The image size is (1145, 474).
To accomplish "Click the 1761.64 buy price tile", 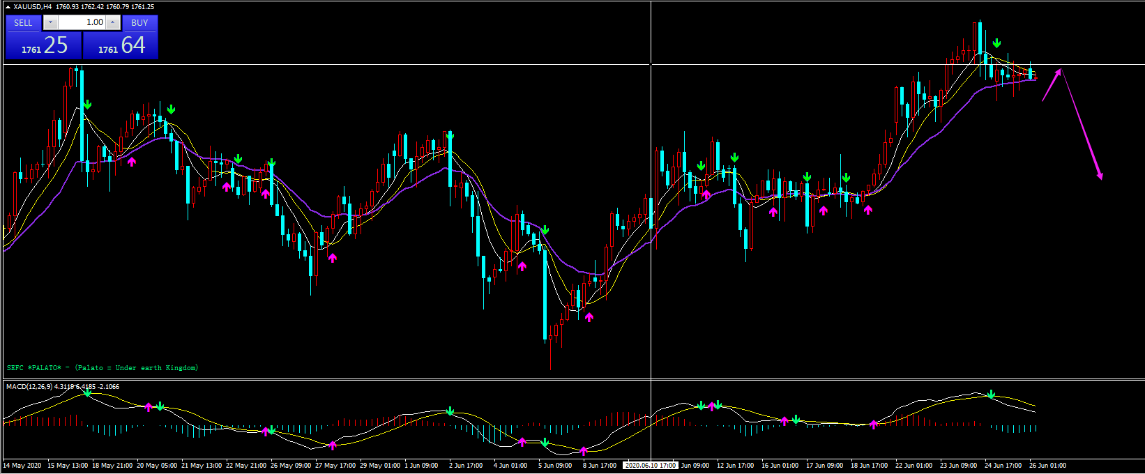I will click(121, 46).
